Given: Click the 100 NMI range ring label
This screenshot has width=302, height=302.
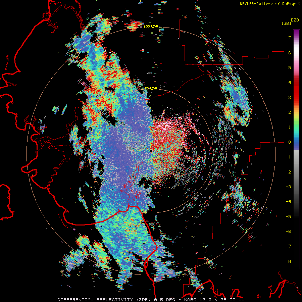Looking at the screenshot, I should [x=151, y=27].
